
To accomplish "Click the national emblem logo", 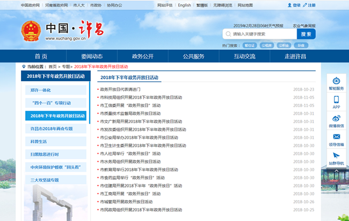I will click(30, 32).
